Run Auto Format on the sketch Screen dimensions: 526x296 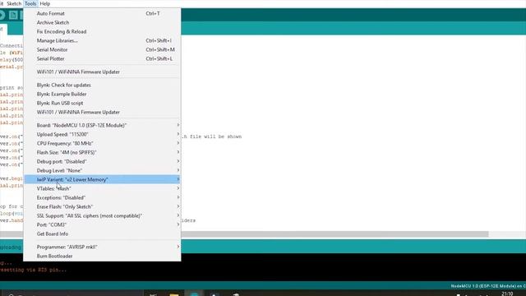coord(102,13)
